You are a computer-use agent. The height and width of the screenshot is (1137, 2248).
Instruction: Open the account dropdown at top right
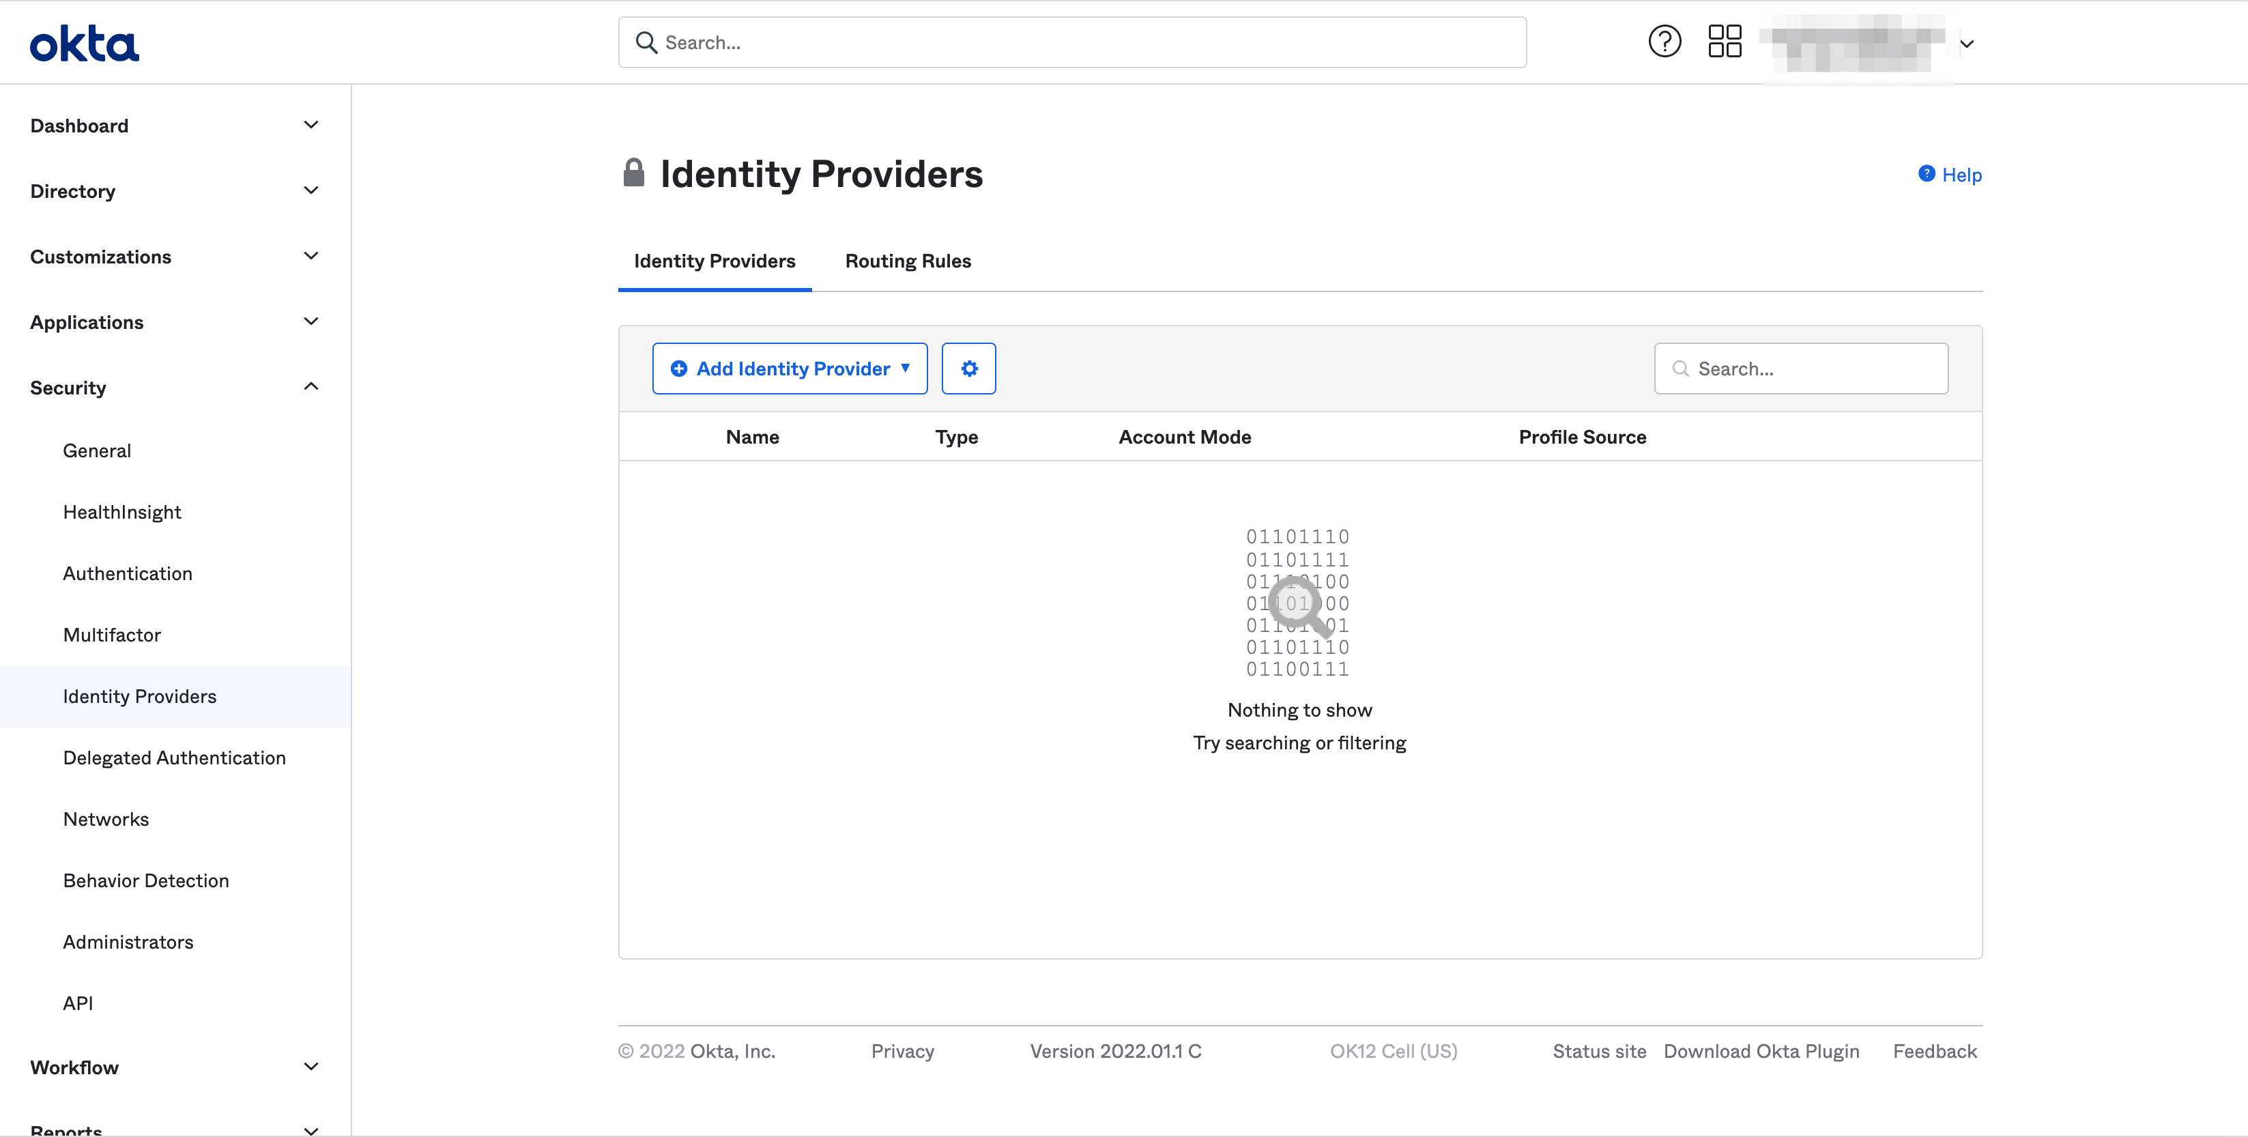1967,44
